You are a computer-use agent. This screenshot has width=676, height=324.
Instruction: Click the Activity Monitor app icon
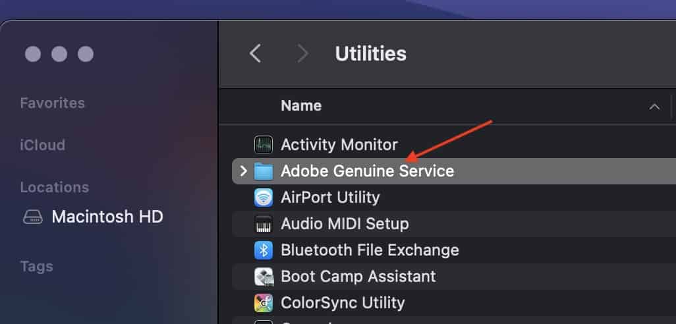[x=264, y=145]
